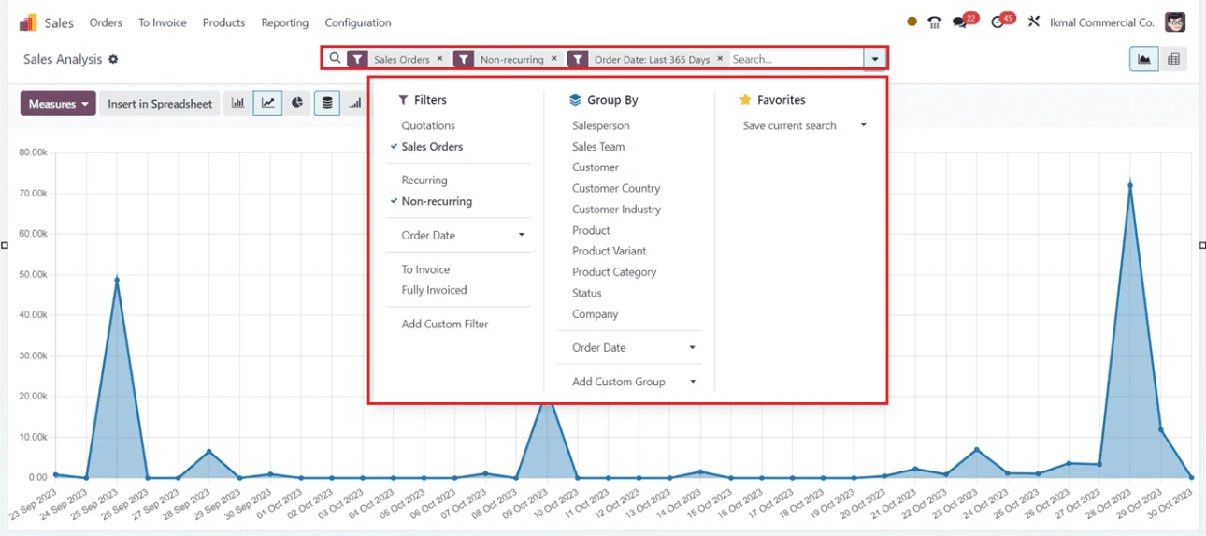Viewport: 1206px width, 536px height.
Task: Uncheck the Non-recurring filter
Action: [437, 201]
